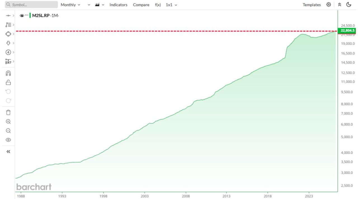The image size is (358, 199).
Task: Collapse the top toolbar with double-chevron icon
Action: tap(340, 5)
